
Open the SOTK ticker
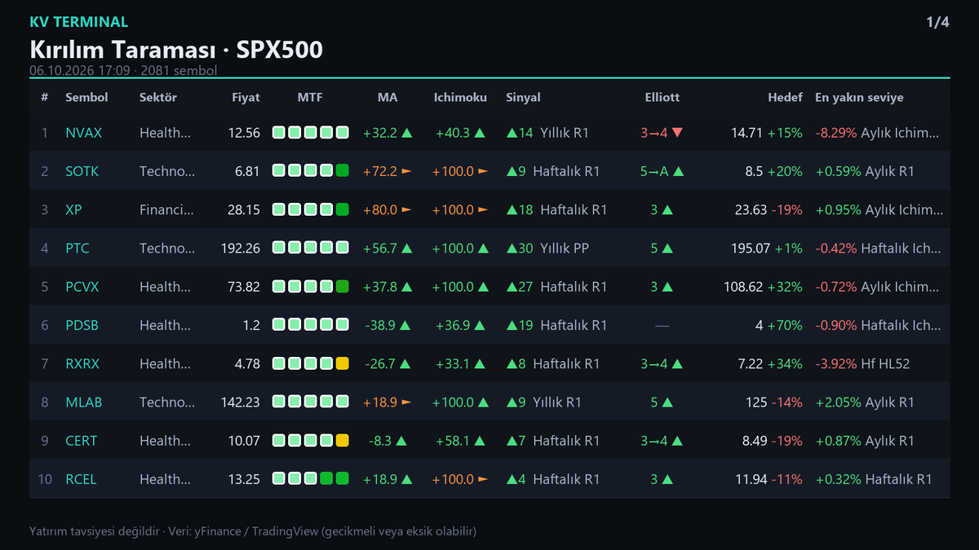pyautogui.click(x=82, y=171)
